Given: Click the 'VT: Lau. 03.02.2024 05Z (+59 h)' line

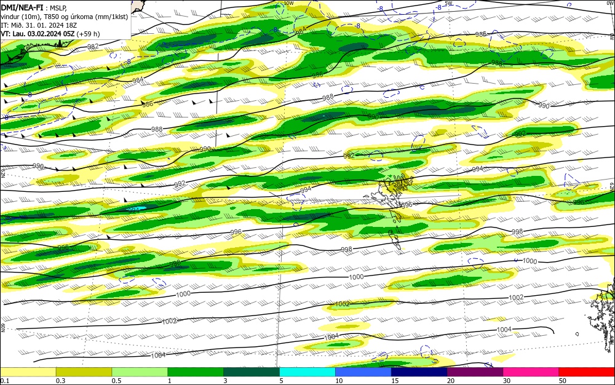Looking at the screenshot, I should coord(50,34).
